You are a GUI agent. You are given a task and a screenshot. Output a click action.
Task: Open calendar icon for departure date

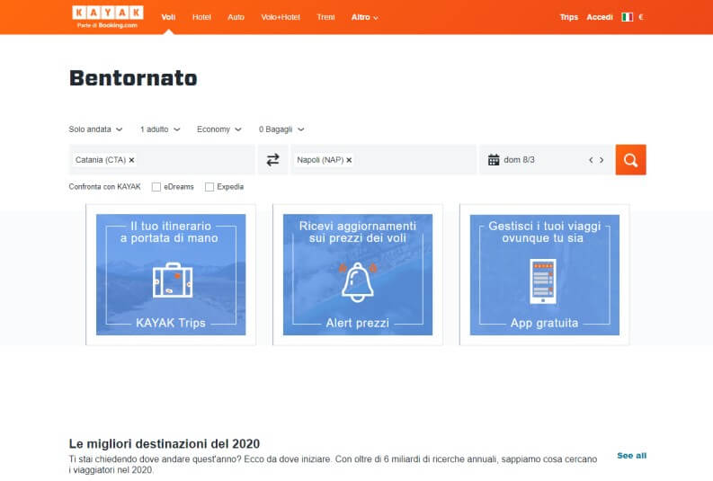pyautogui.click(x=494, y=160)
